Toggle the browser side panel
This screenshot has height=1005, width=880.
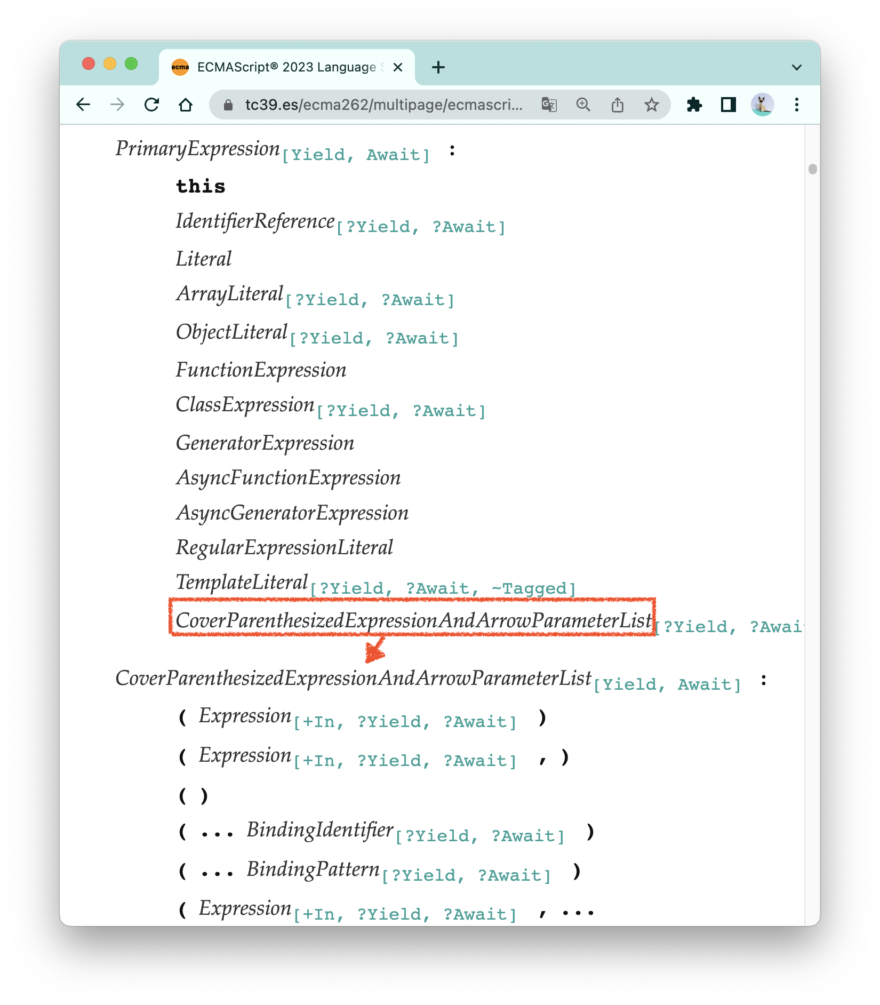tap(728, 105)
